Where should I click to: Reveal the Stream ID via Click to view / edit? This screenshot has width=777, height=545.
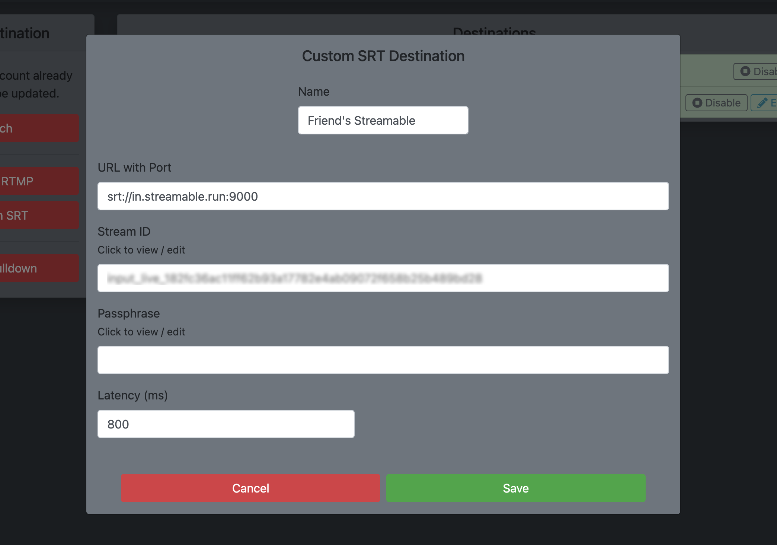tap(141, 249)
